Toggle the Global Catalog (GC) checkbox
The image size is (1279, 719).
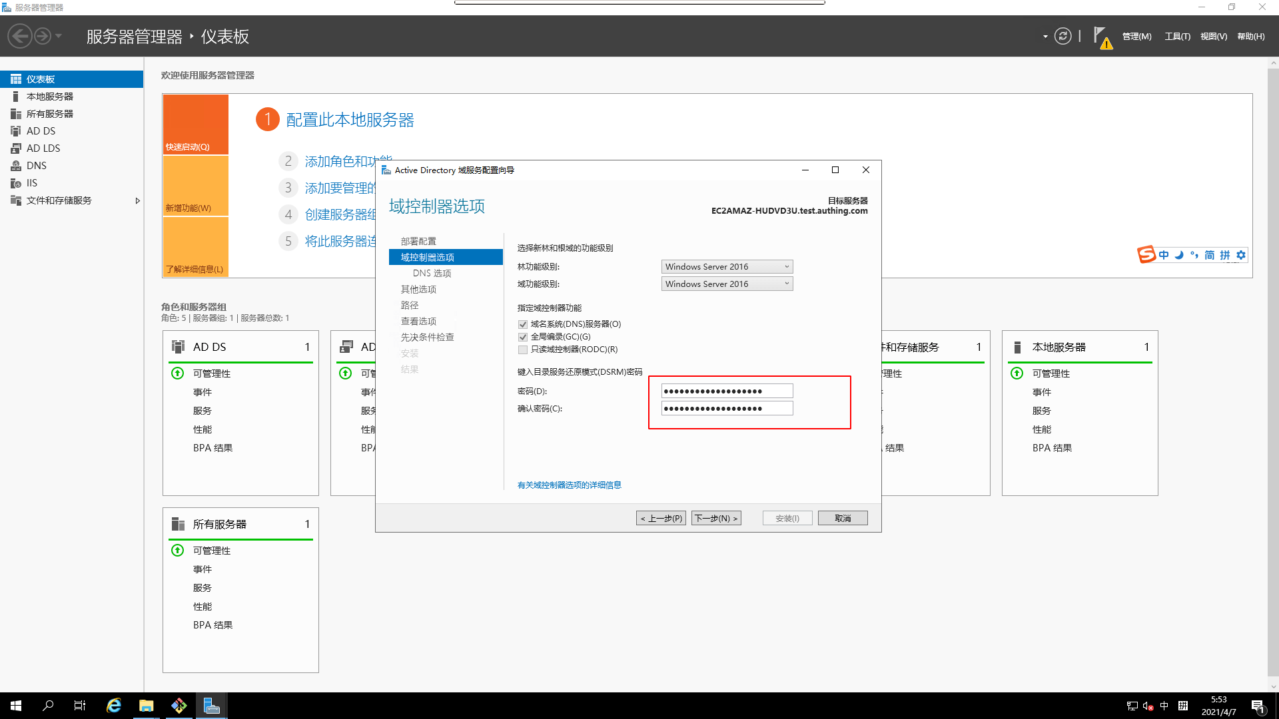coord(523,337)
